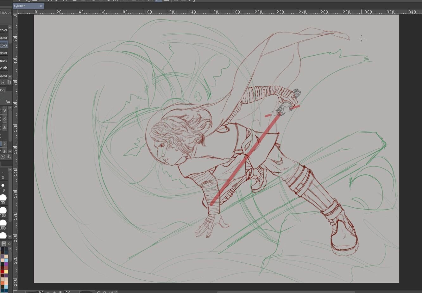Screen dimensions: 422x293
Task: Click the tool property panel scroll-down arrow
Action: (10, 151)
